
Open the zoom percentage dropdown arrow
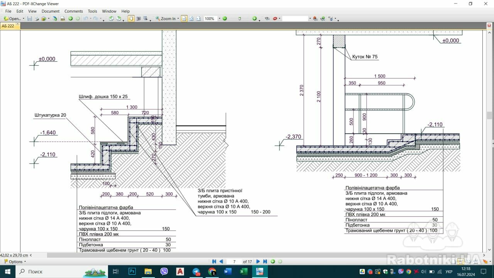coord(220,19)
